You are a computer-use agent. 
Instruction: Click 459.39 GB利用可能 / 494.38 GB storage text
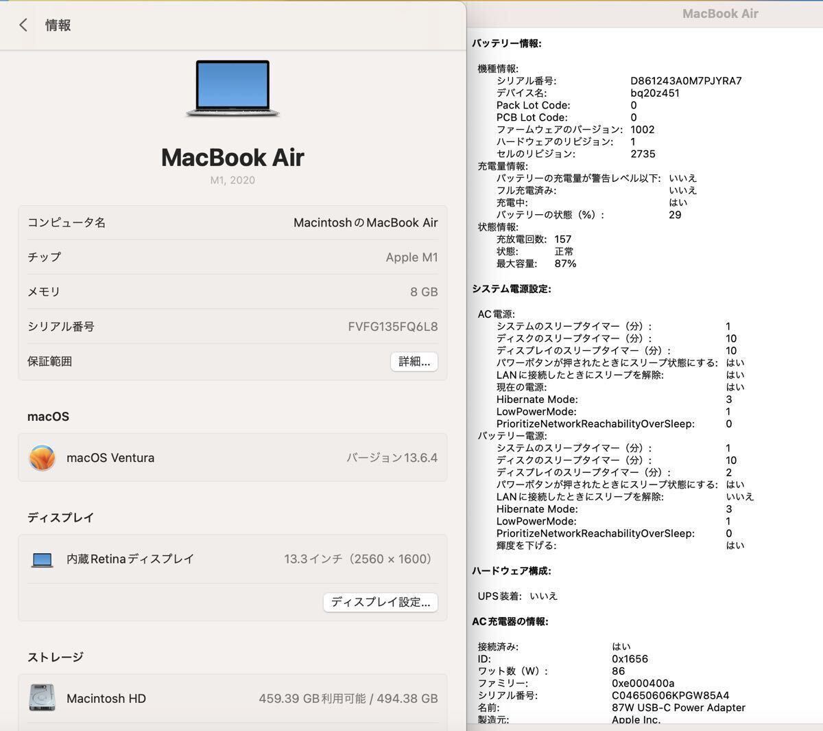pos(348,699)
